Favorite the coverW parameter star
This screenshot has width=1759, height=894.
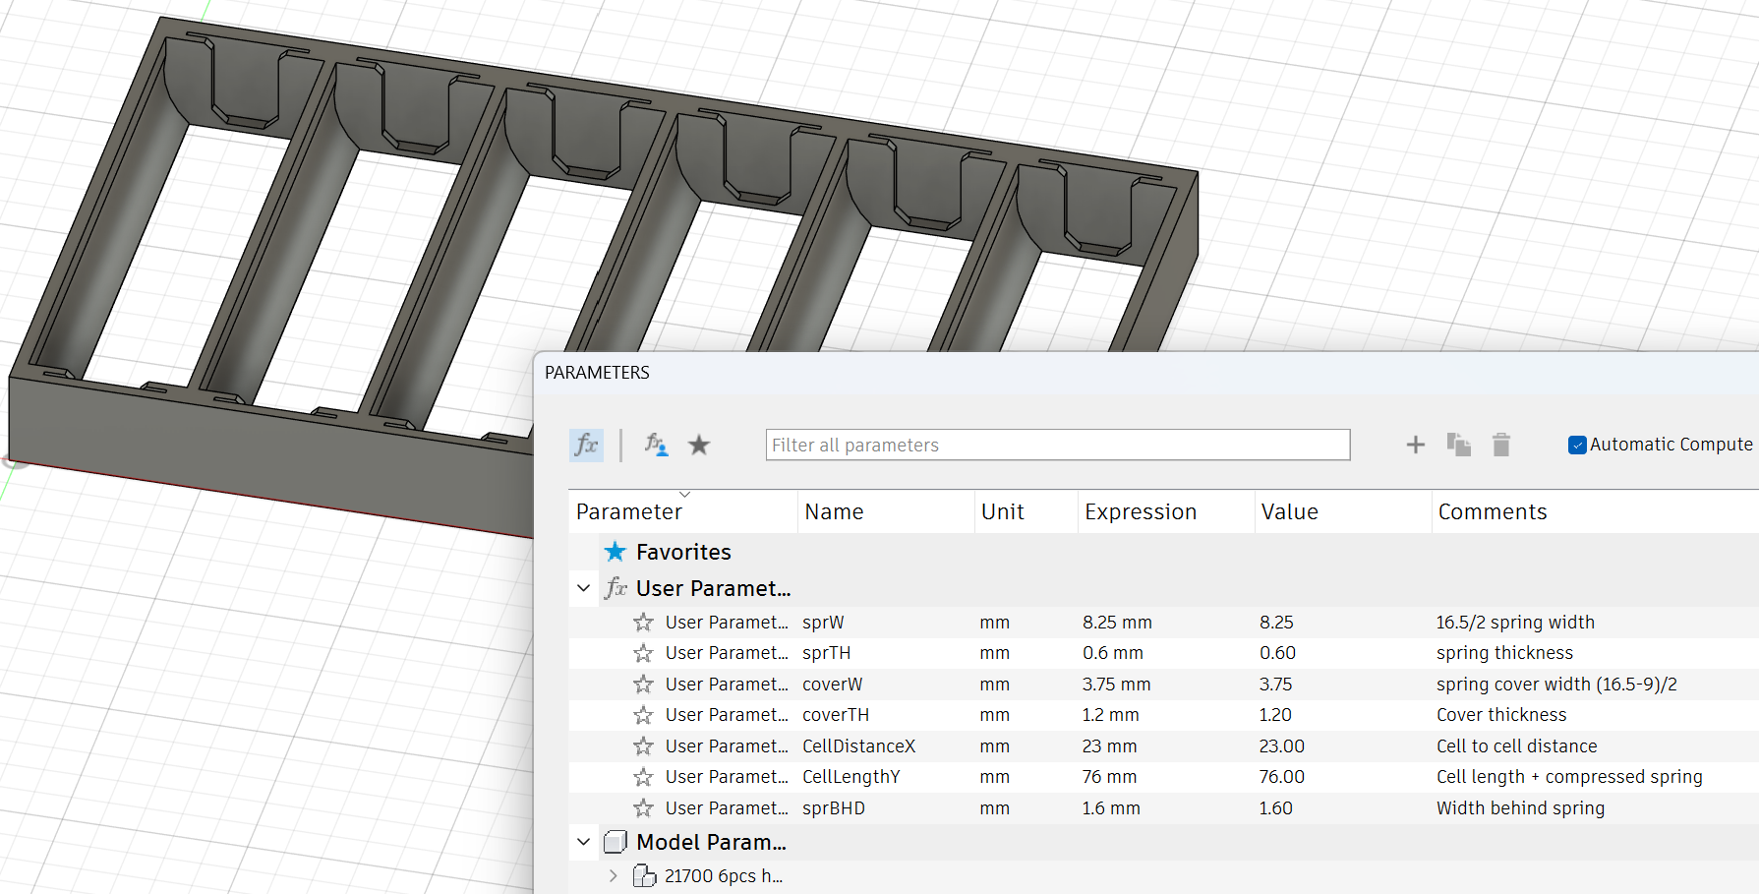tap(643, 684)
